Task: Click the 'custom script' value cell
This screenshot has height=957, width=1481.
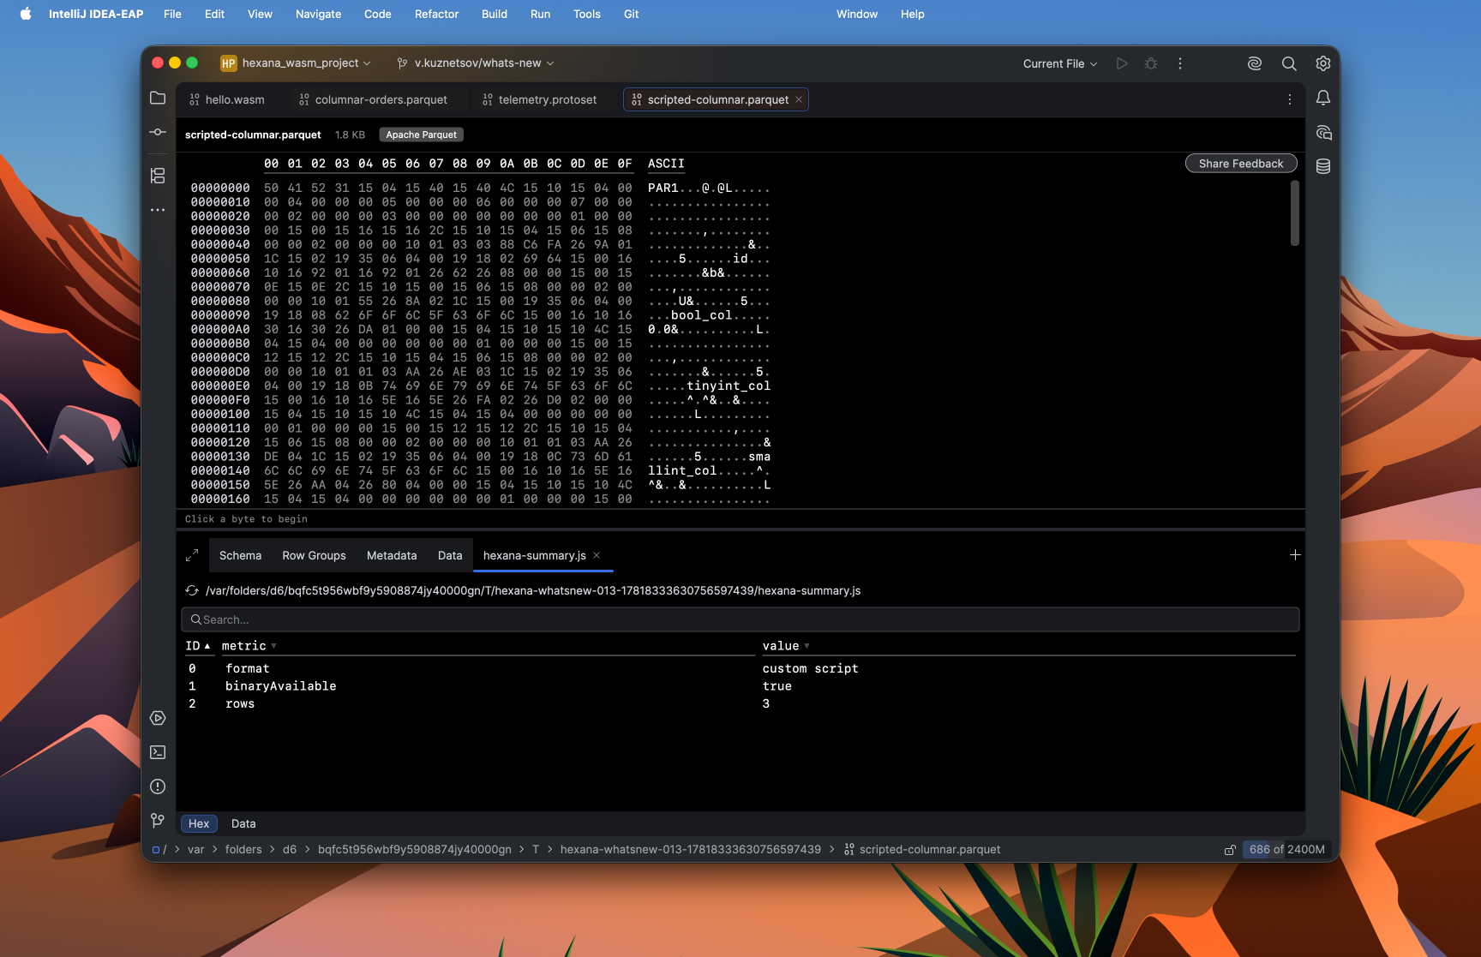Action: pos(810,668)
